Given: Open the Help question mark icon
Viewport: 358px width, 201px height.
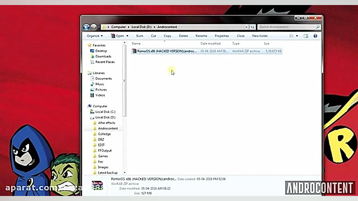Looking at the screenshot, I should point(315,36).
